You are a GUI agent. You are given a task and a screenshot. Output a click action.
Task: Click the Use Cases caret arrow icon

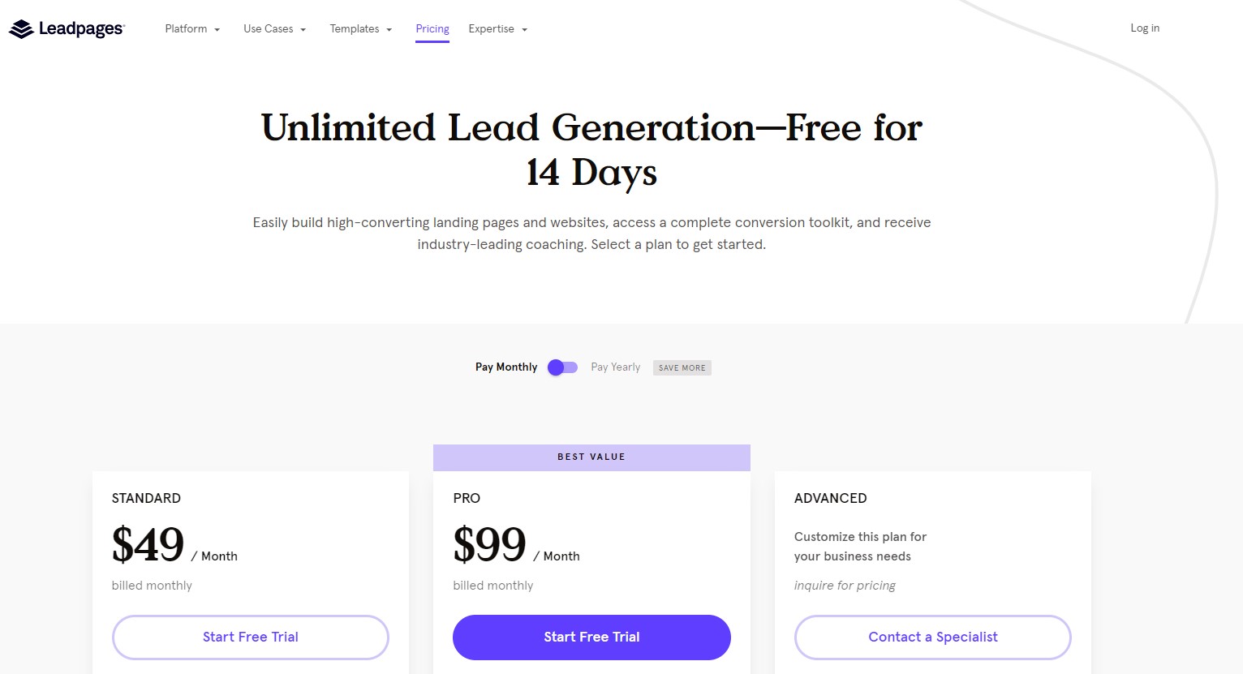coord(303,30)
